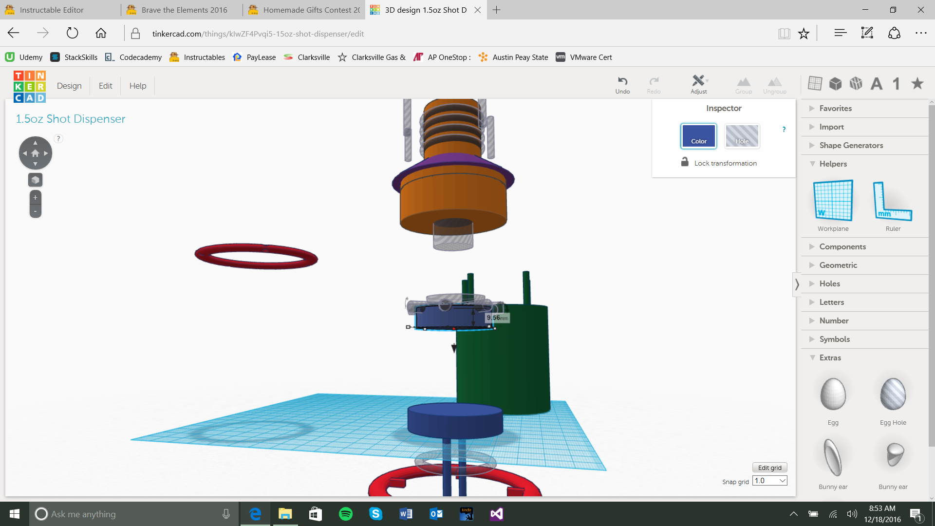The height and width of the screenshot is (526, 935).
Task: Click the Tinkercad logo
Action: point(29,86)
